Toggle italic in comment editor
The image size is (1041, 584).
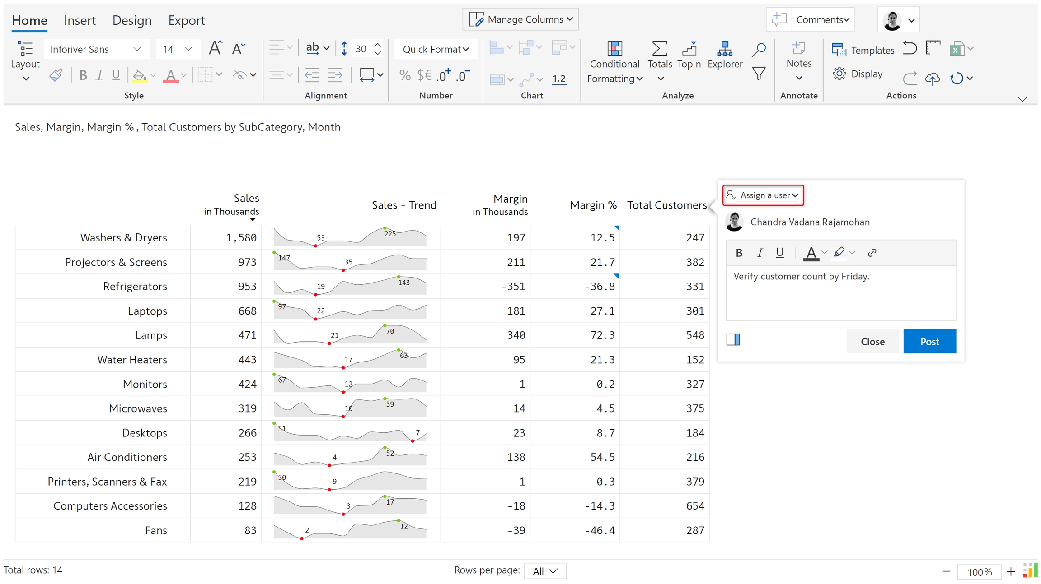click(x=760, y=253)
